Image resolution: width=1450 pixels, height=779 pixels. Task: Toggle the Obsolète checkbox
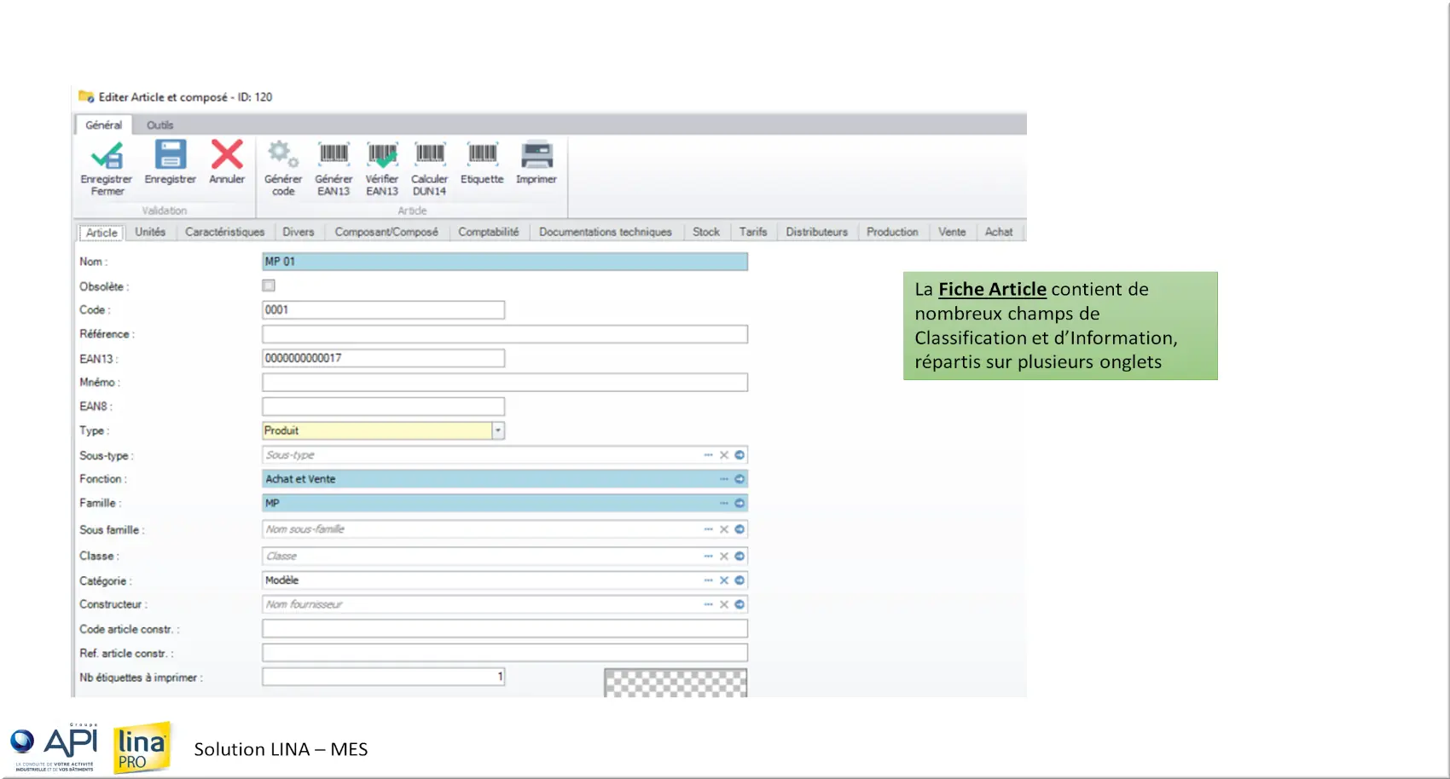point(269,286)
